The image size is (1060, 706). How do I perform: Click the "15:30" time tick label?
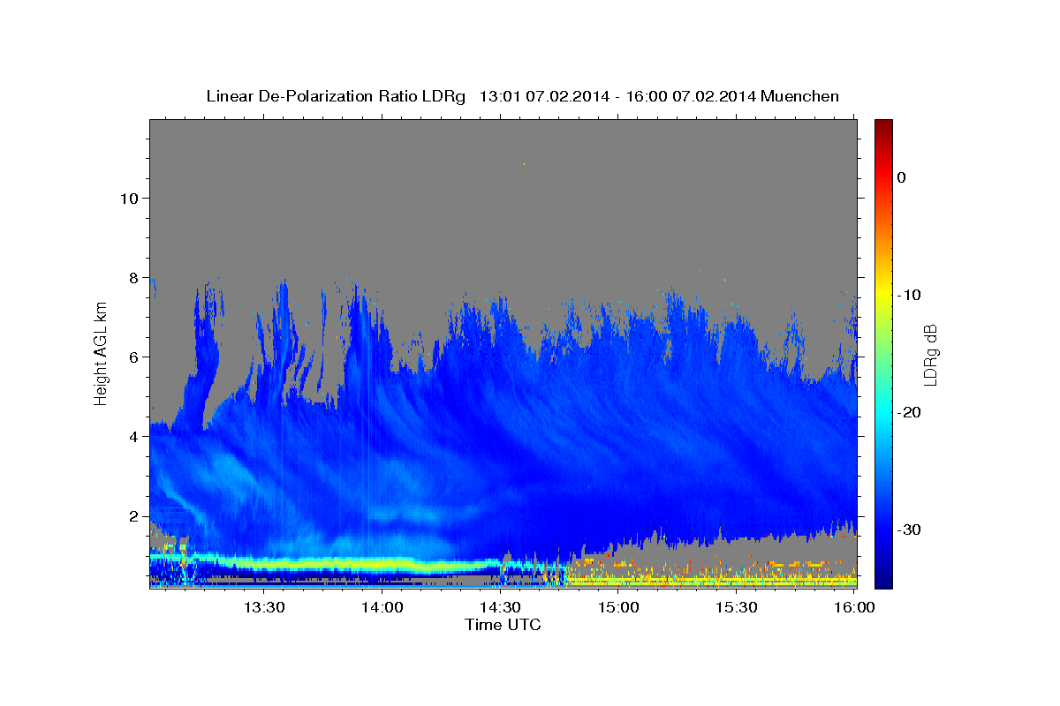point(737,607)
